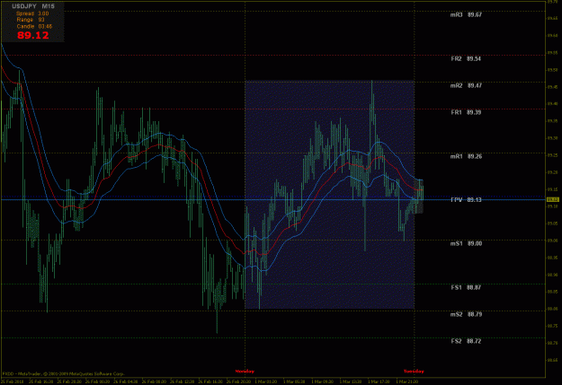This screenshot has height=385, width=562.
Task: Click the 1 Mar 01:00 time label
Action: pos(265,381)
